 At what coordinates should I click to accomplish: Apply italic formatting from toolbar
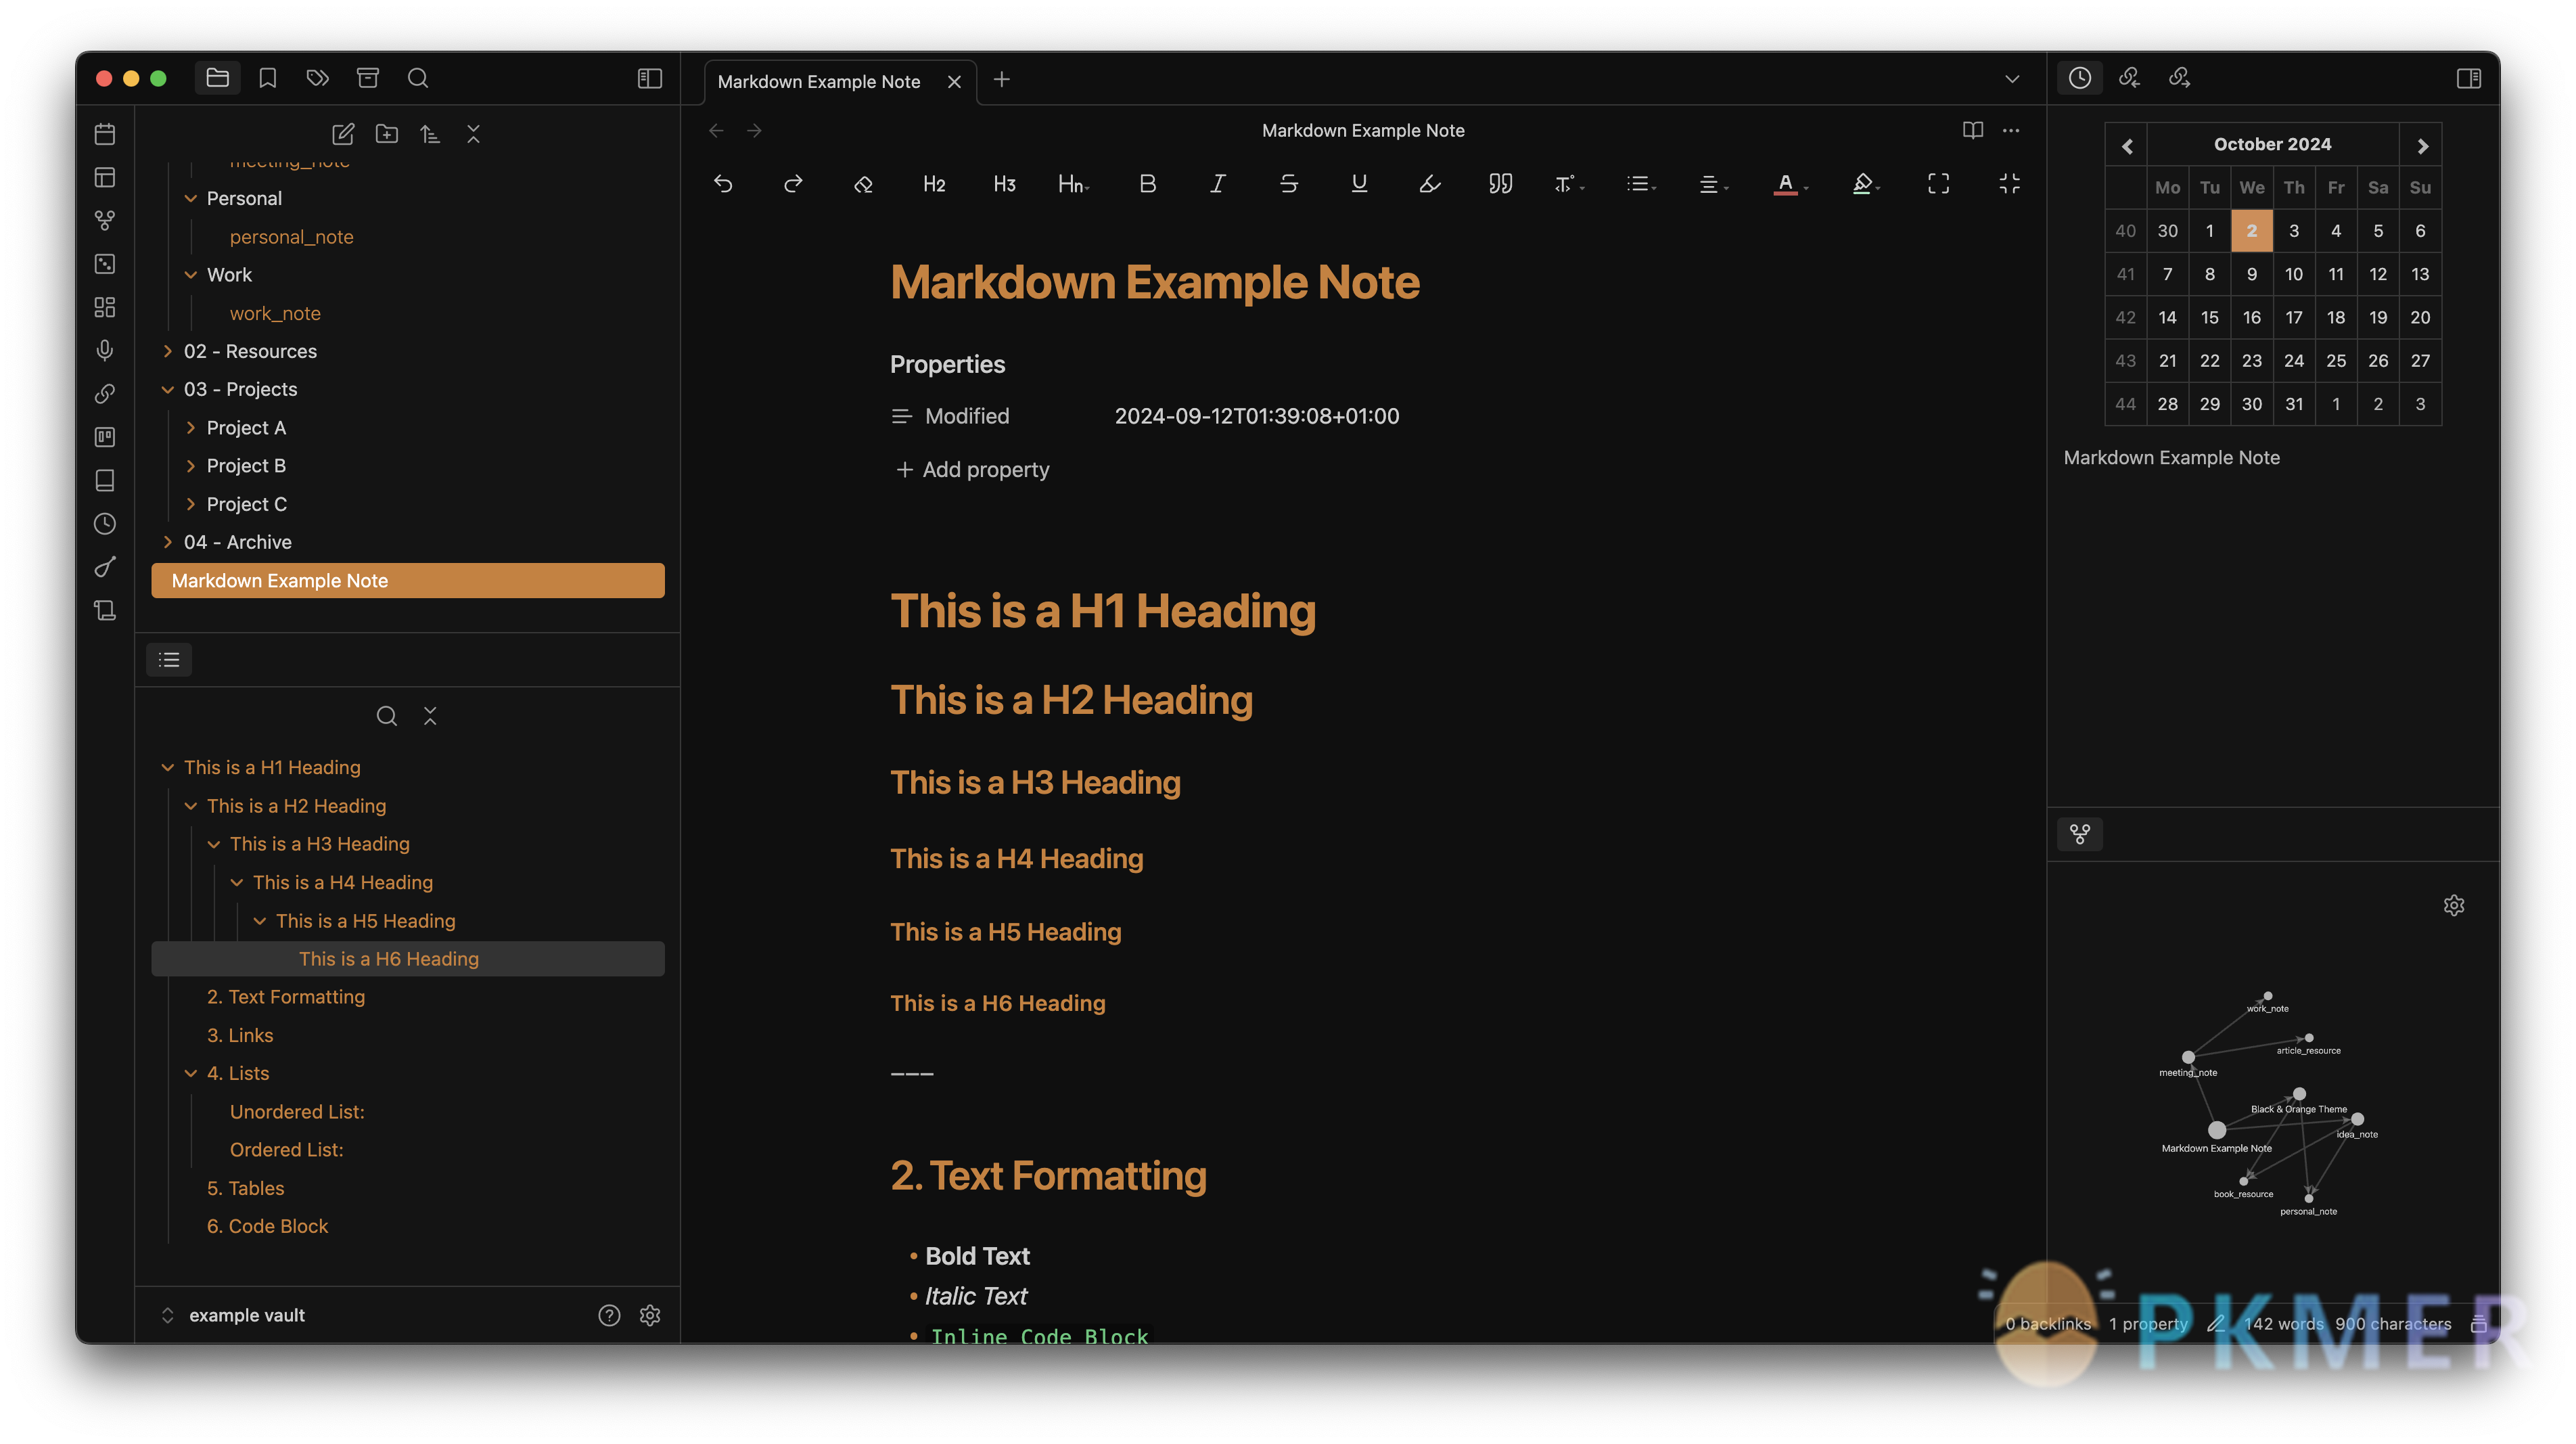pyautogui.click(x=1217, y=184)
